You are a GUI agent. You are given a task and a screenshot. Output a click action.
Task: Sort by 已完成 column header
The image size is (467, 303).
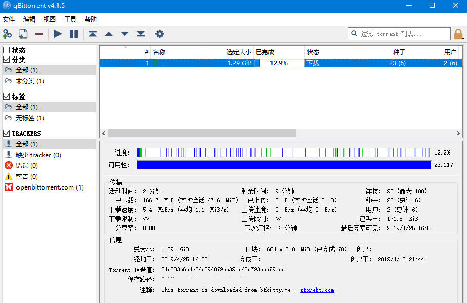tap(279, 52)
